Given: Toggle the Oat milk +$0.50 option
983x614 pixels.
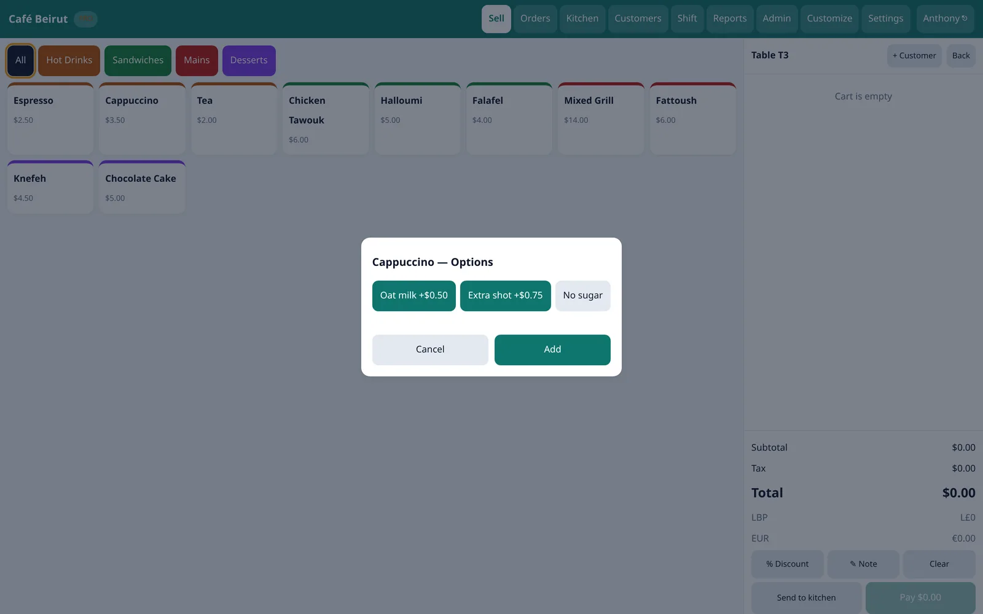Looking at the screenshot, I should coord(413,296).
